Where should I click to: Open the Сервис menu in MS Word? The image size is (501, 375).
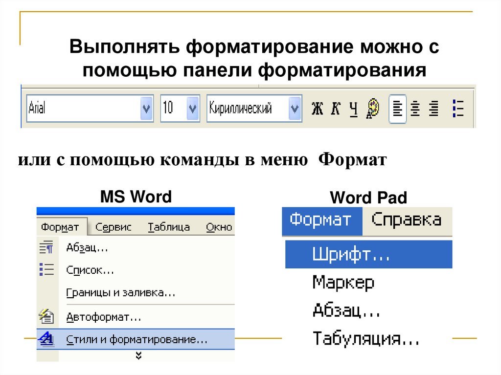[x=114, y=227]
